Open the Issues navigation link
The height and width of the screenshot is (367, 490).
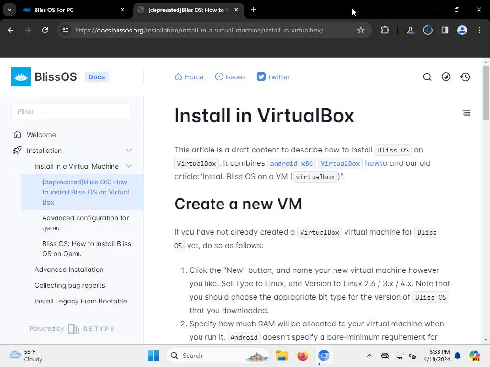(x=230, y=77)
